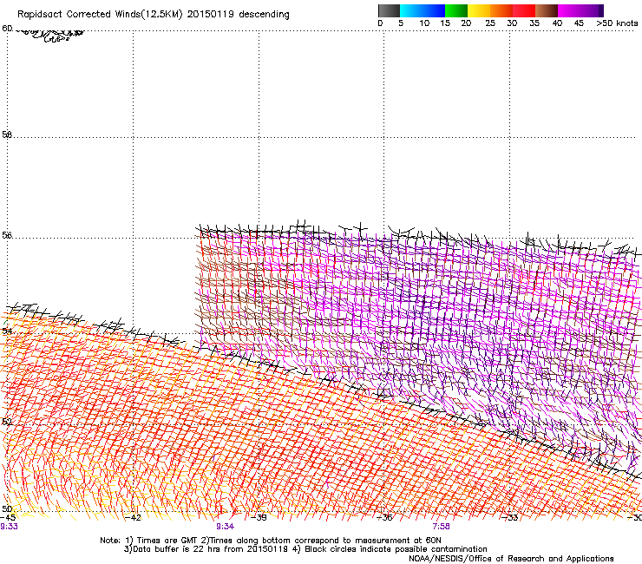
Task: Click the coastline outline near 60N
Action: click(51, 35)
